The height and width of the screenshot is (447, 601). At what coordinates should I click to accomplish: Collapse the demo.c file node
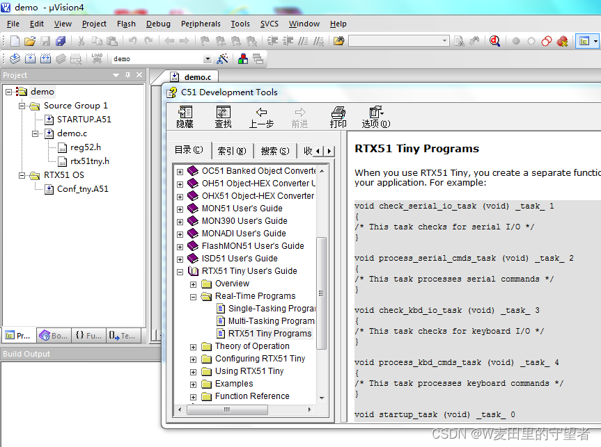36,133
